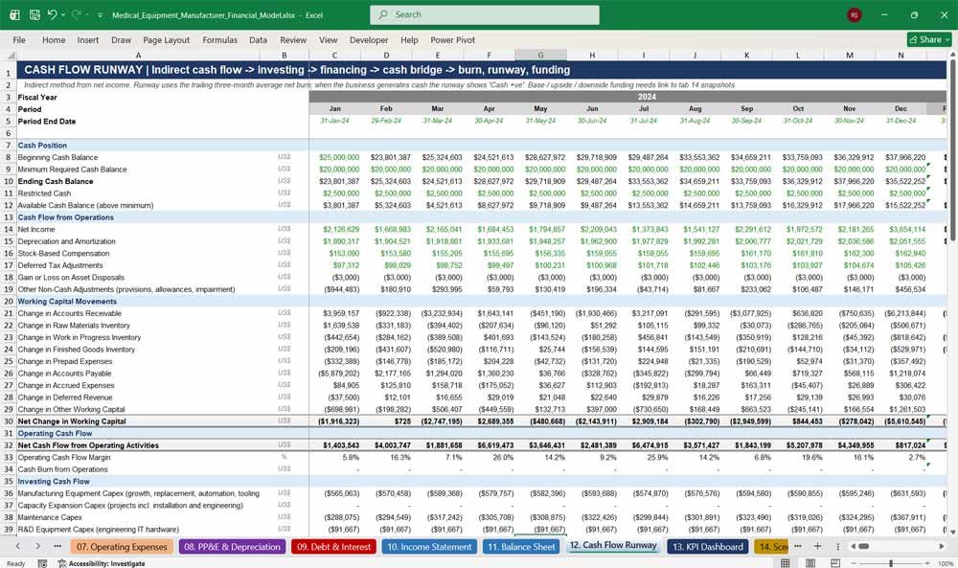Image resolution: width=958 pixels, height=568 pixels.
Task: Open the Review ribbon tab
Action: 293,39
